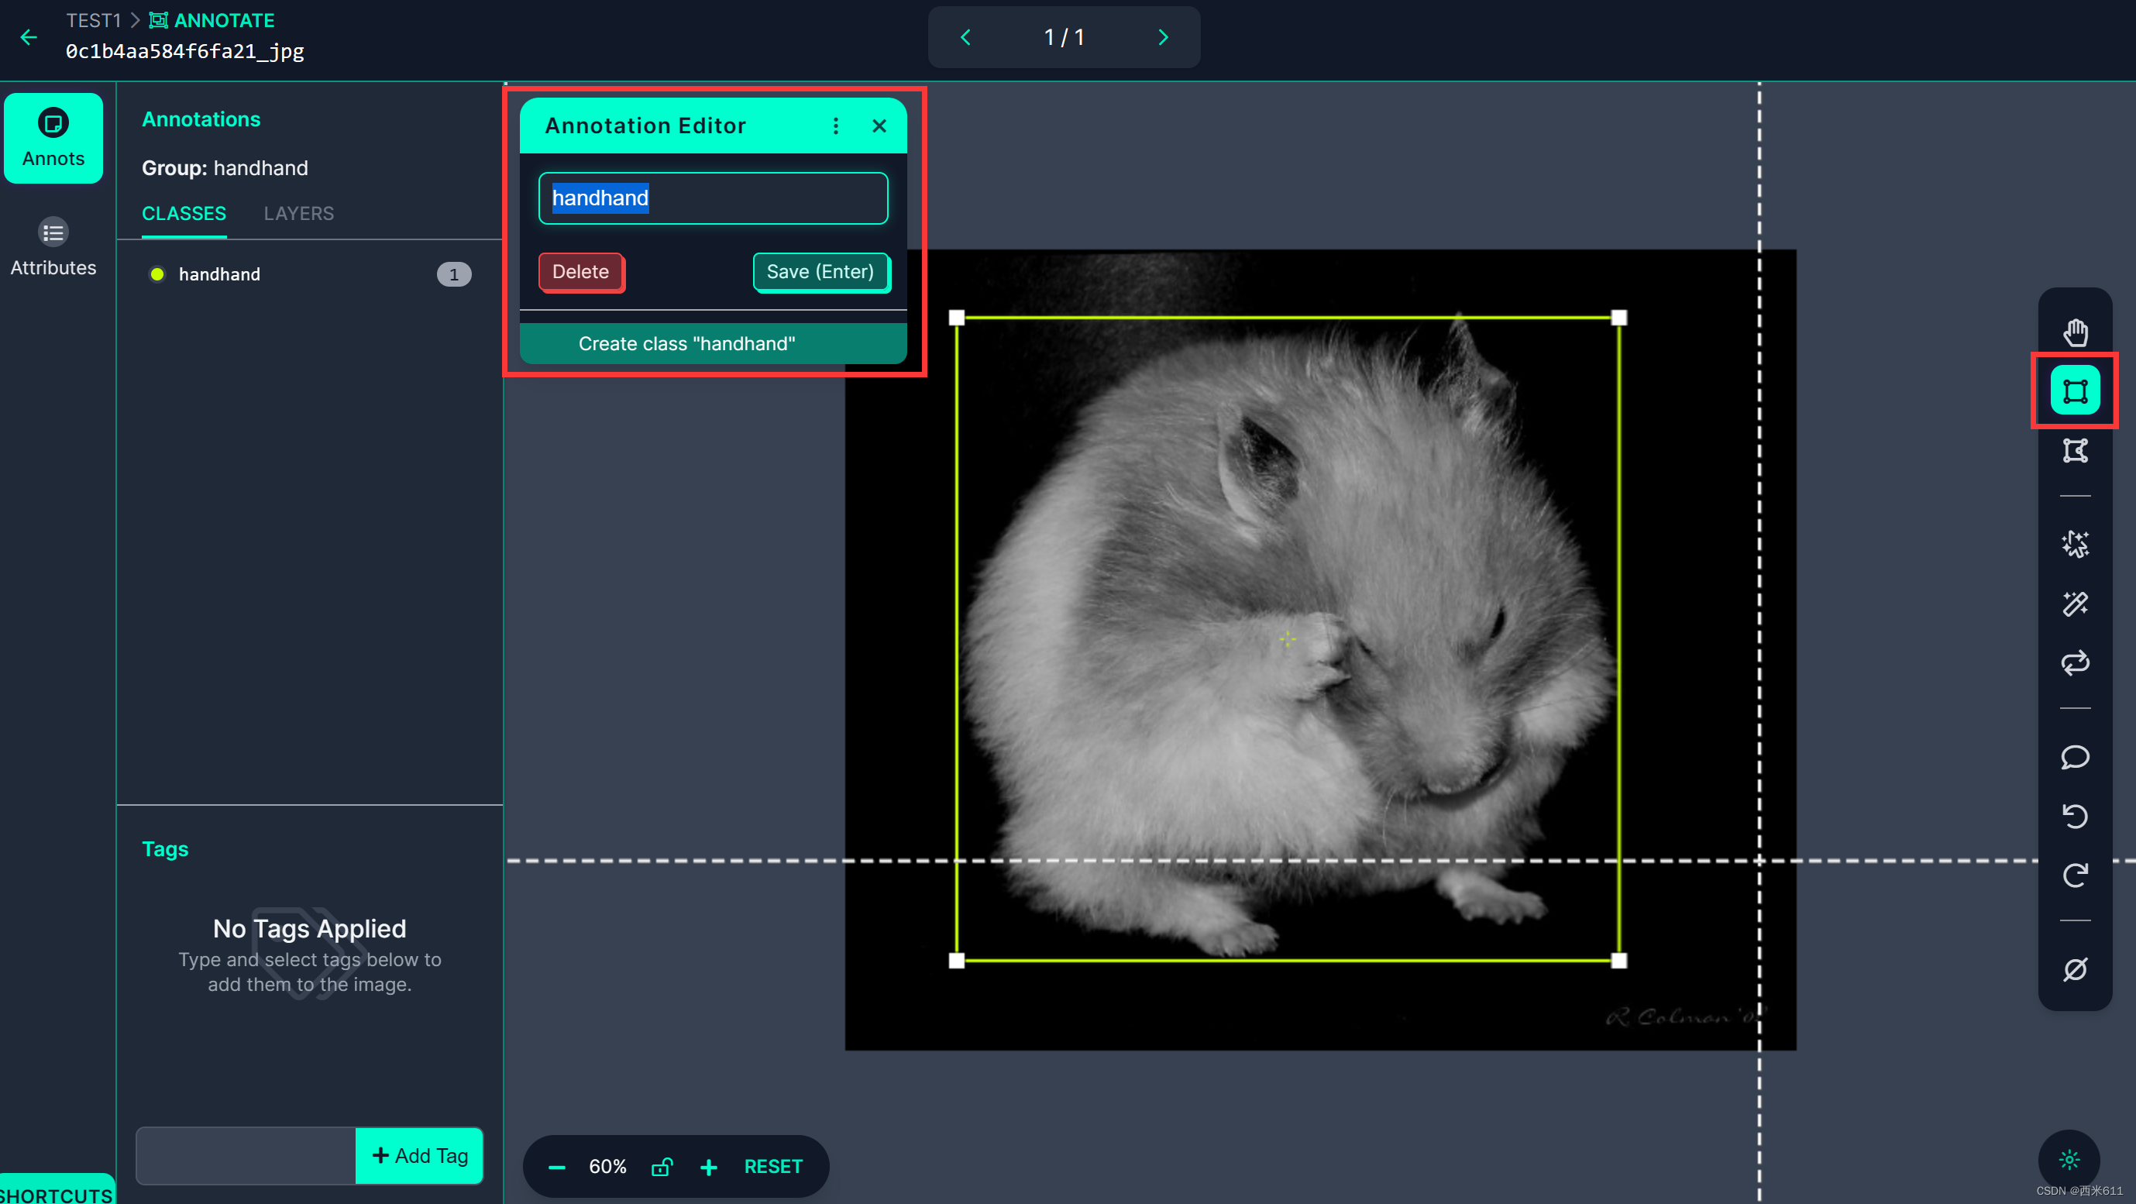Click the Delete annotation button
The image size is (2136, 1204).
(x=580, y=272)
